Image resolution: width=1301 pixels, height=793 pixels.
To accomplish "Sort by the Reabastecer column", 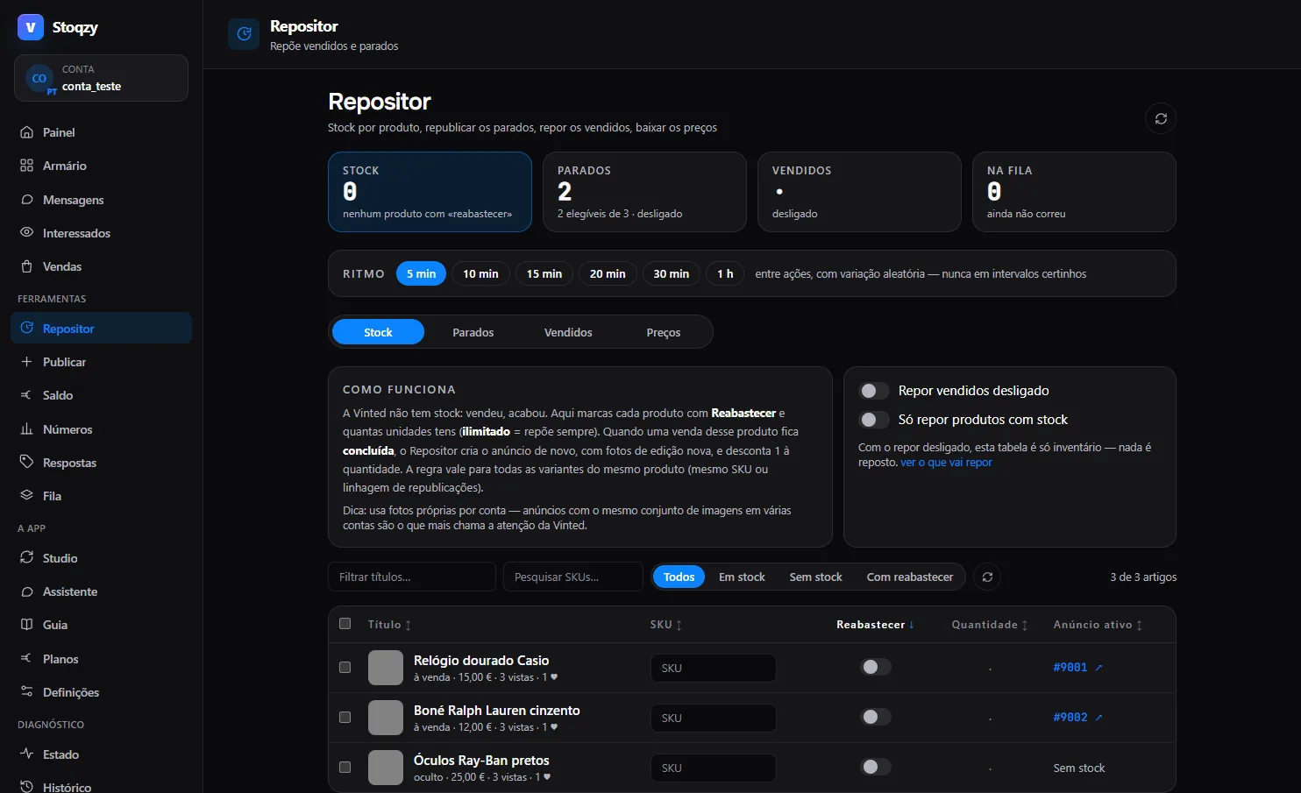I will 875,625.
